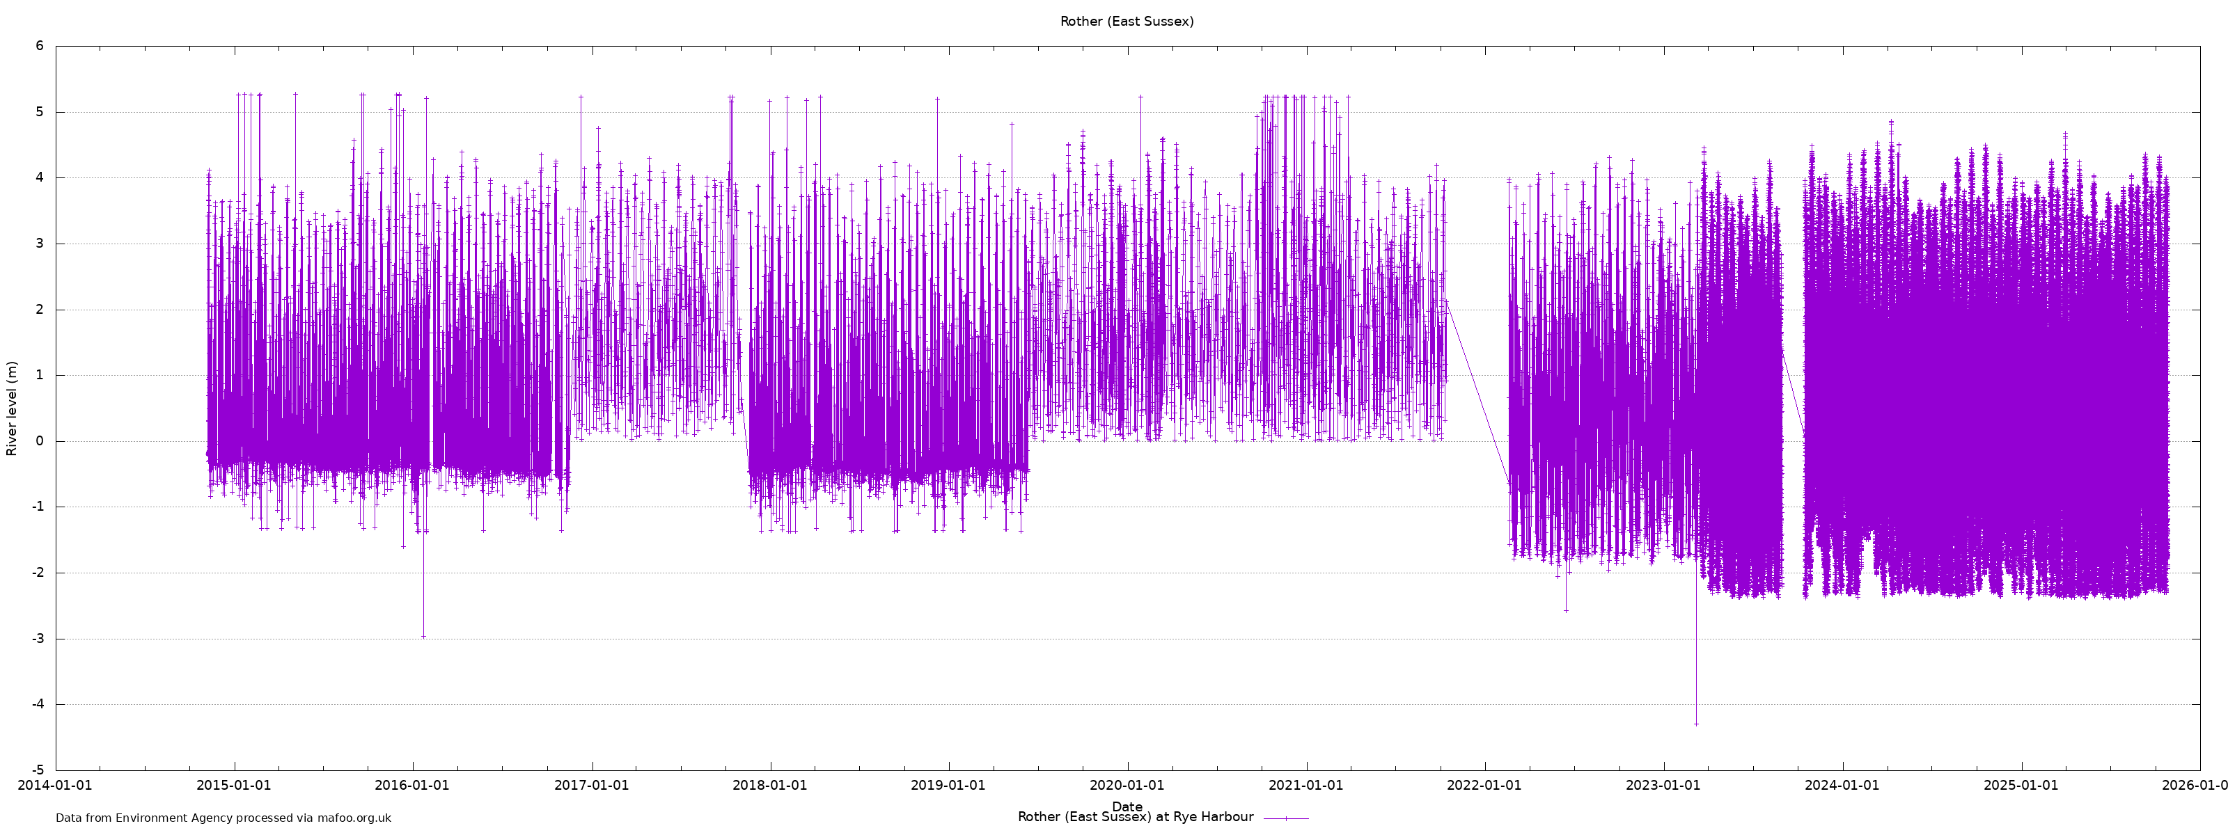
Task: Select the legend line sample marker
Action: point(1285,818)
